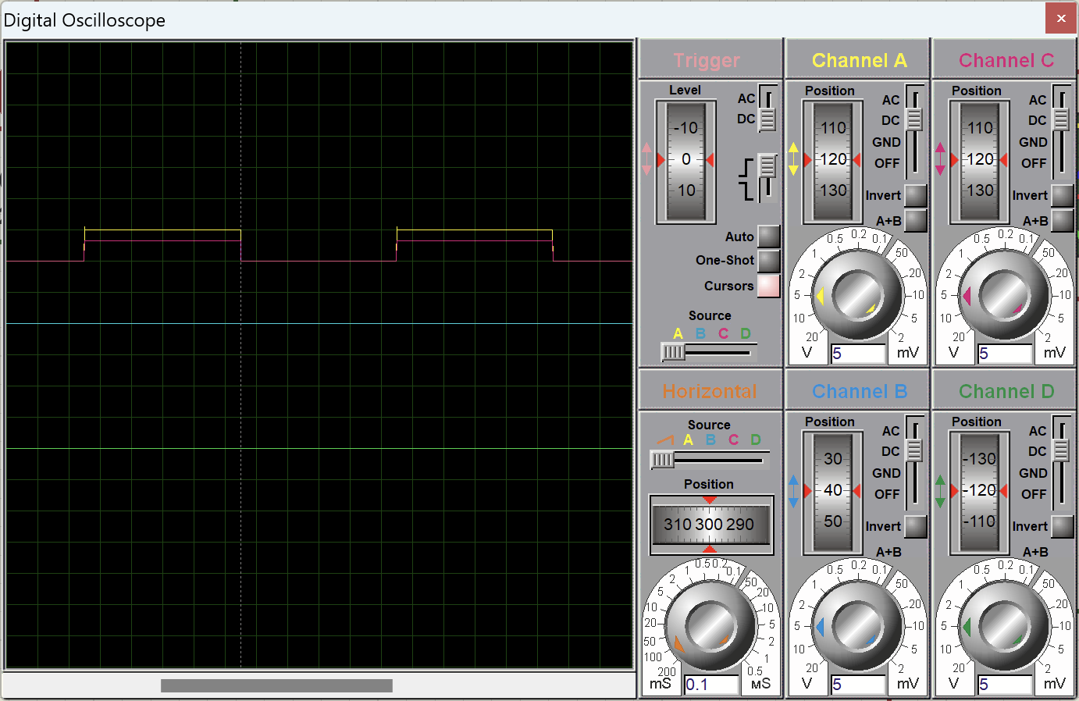Click Trigger AC/DC coupling switch
This screenshot has height=701, width=1079.
click(767, 109)
